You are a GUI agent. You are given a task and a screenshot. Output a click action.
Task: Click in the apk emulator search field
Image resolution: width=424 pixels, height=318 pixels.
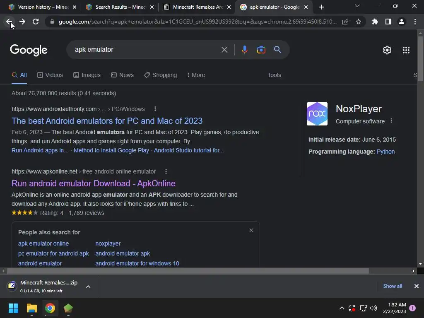point(146,50)
